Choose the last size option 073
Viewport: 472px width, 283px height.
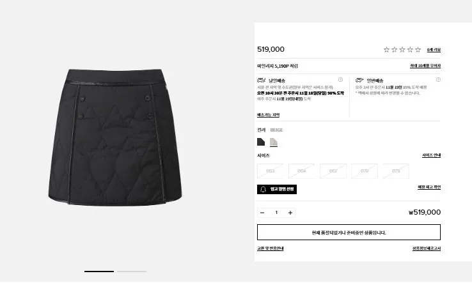tap(396, 171)
